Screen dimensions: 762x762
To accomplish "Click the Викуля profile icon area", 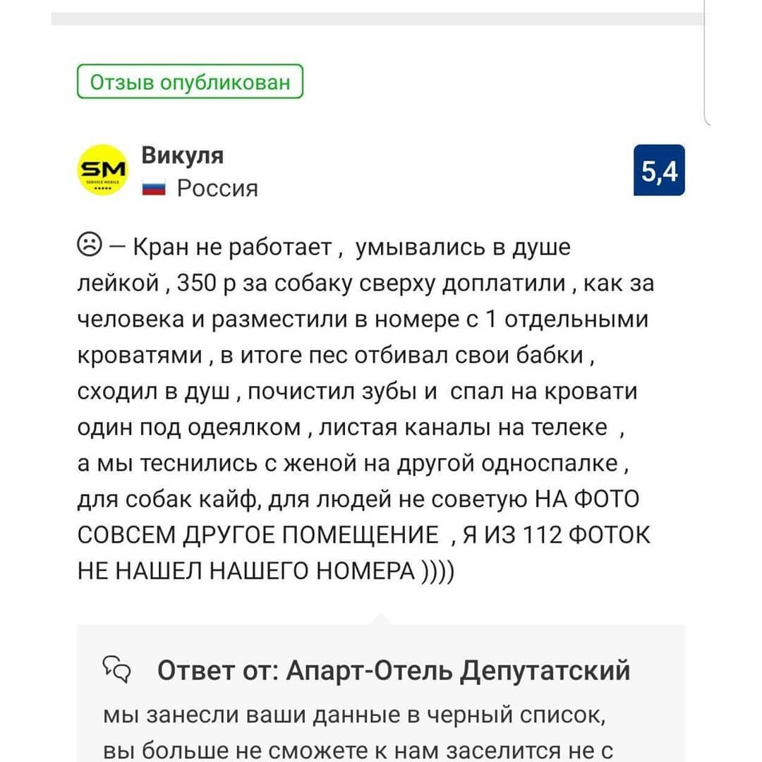I will (x=103, y=169).
